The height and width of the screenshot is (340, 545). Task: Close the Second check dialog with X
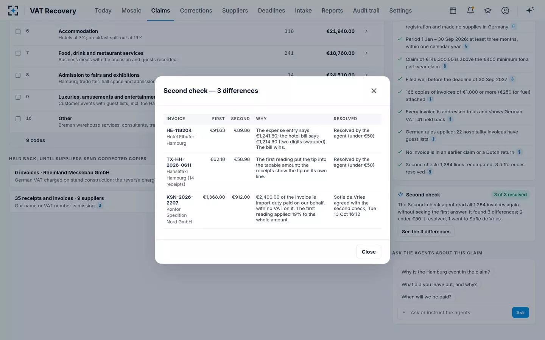tap(374, 91)
